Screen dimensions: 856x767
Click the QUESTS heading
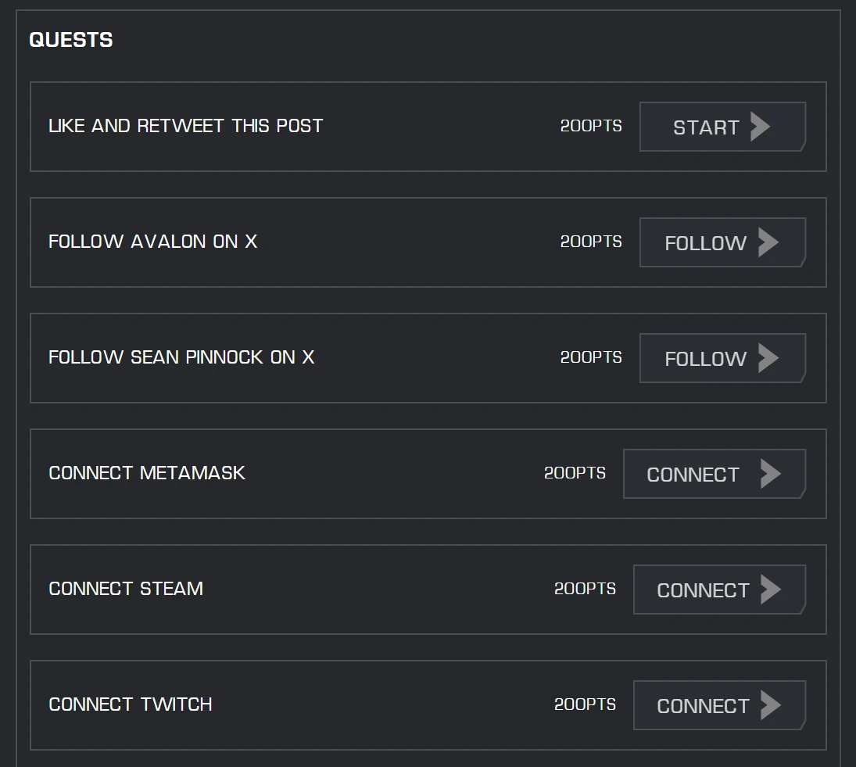pyautogui.click(x=71, y=40)
